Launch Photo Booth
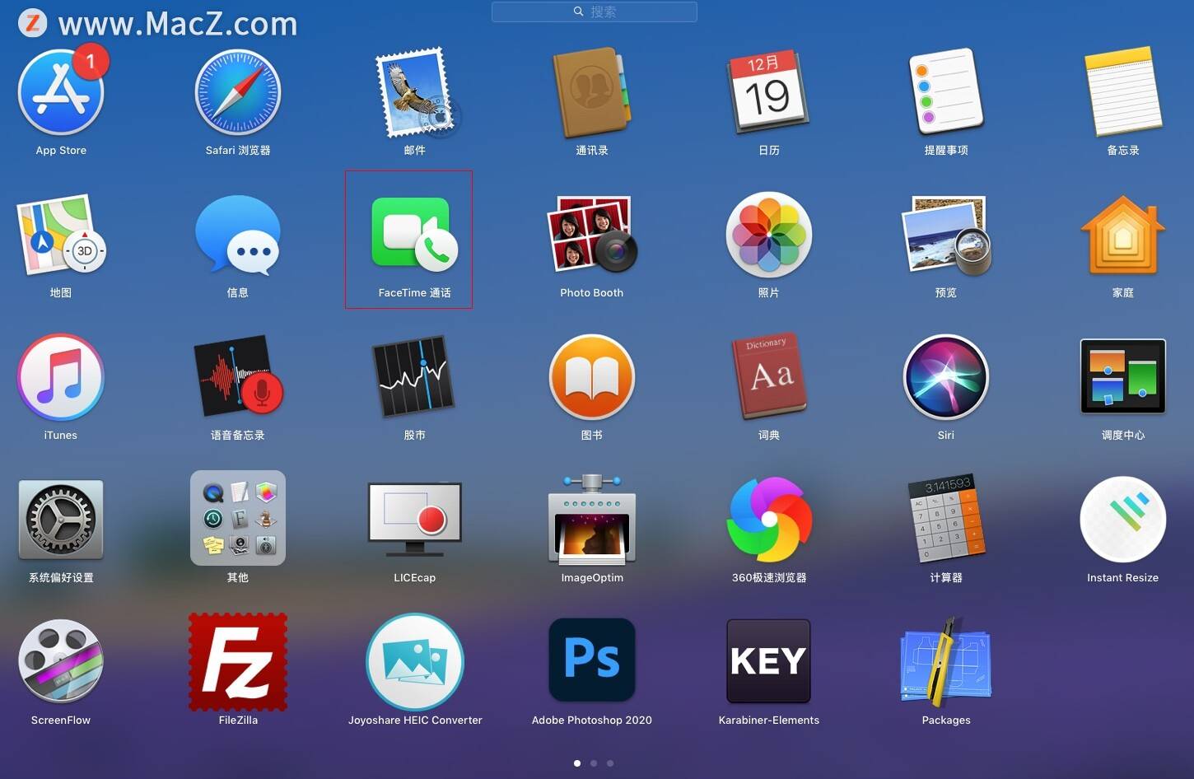1194x779 pixels. pos(592,236)
